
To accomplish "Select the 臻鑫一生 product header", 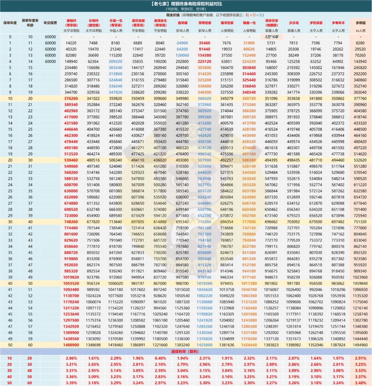I will pyautogui.click(x=249, y=23).
